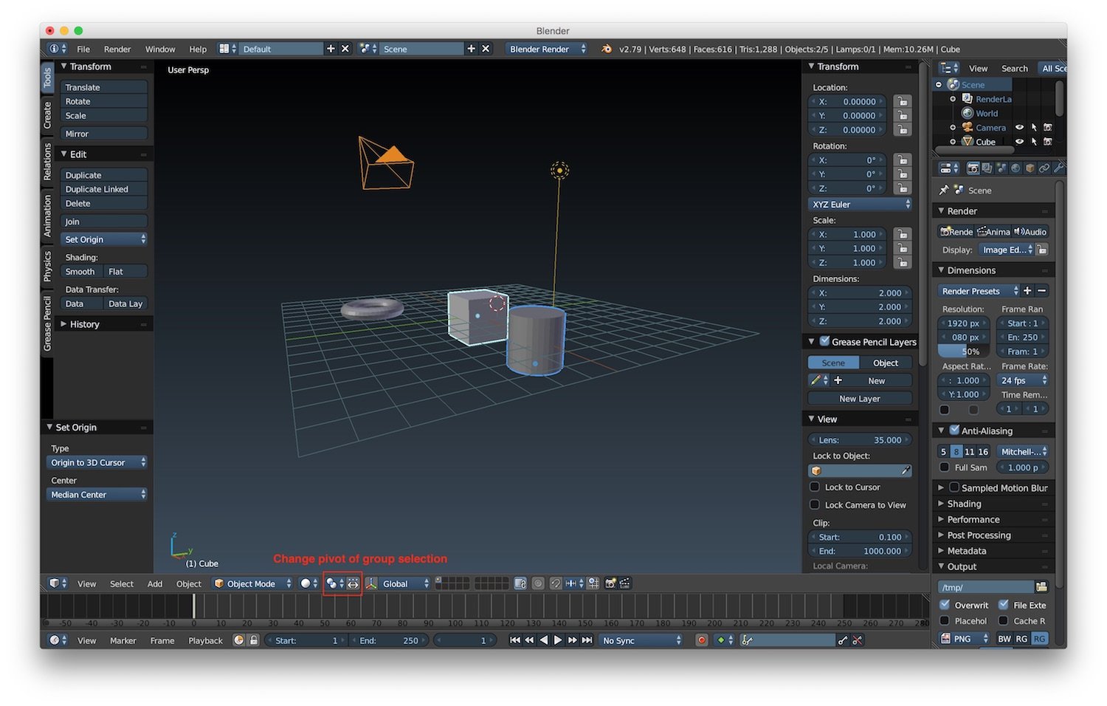Select World tab icon in Properties
Screen dimensions: 1107x706
pos(1015,168)
